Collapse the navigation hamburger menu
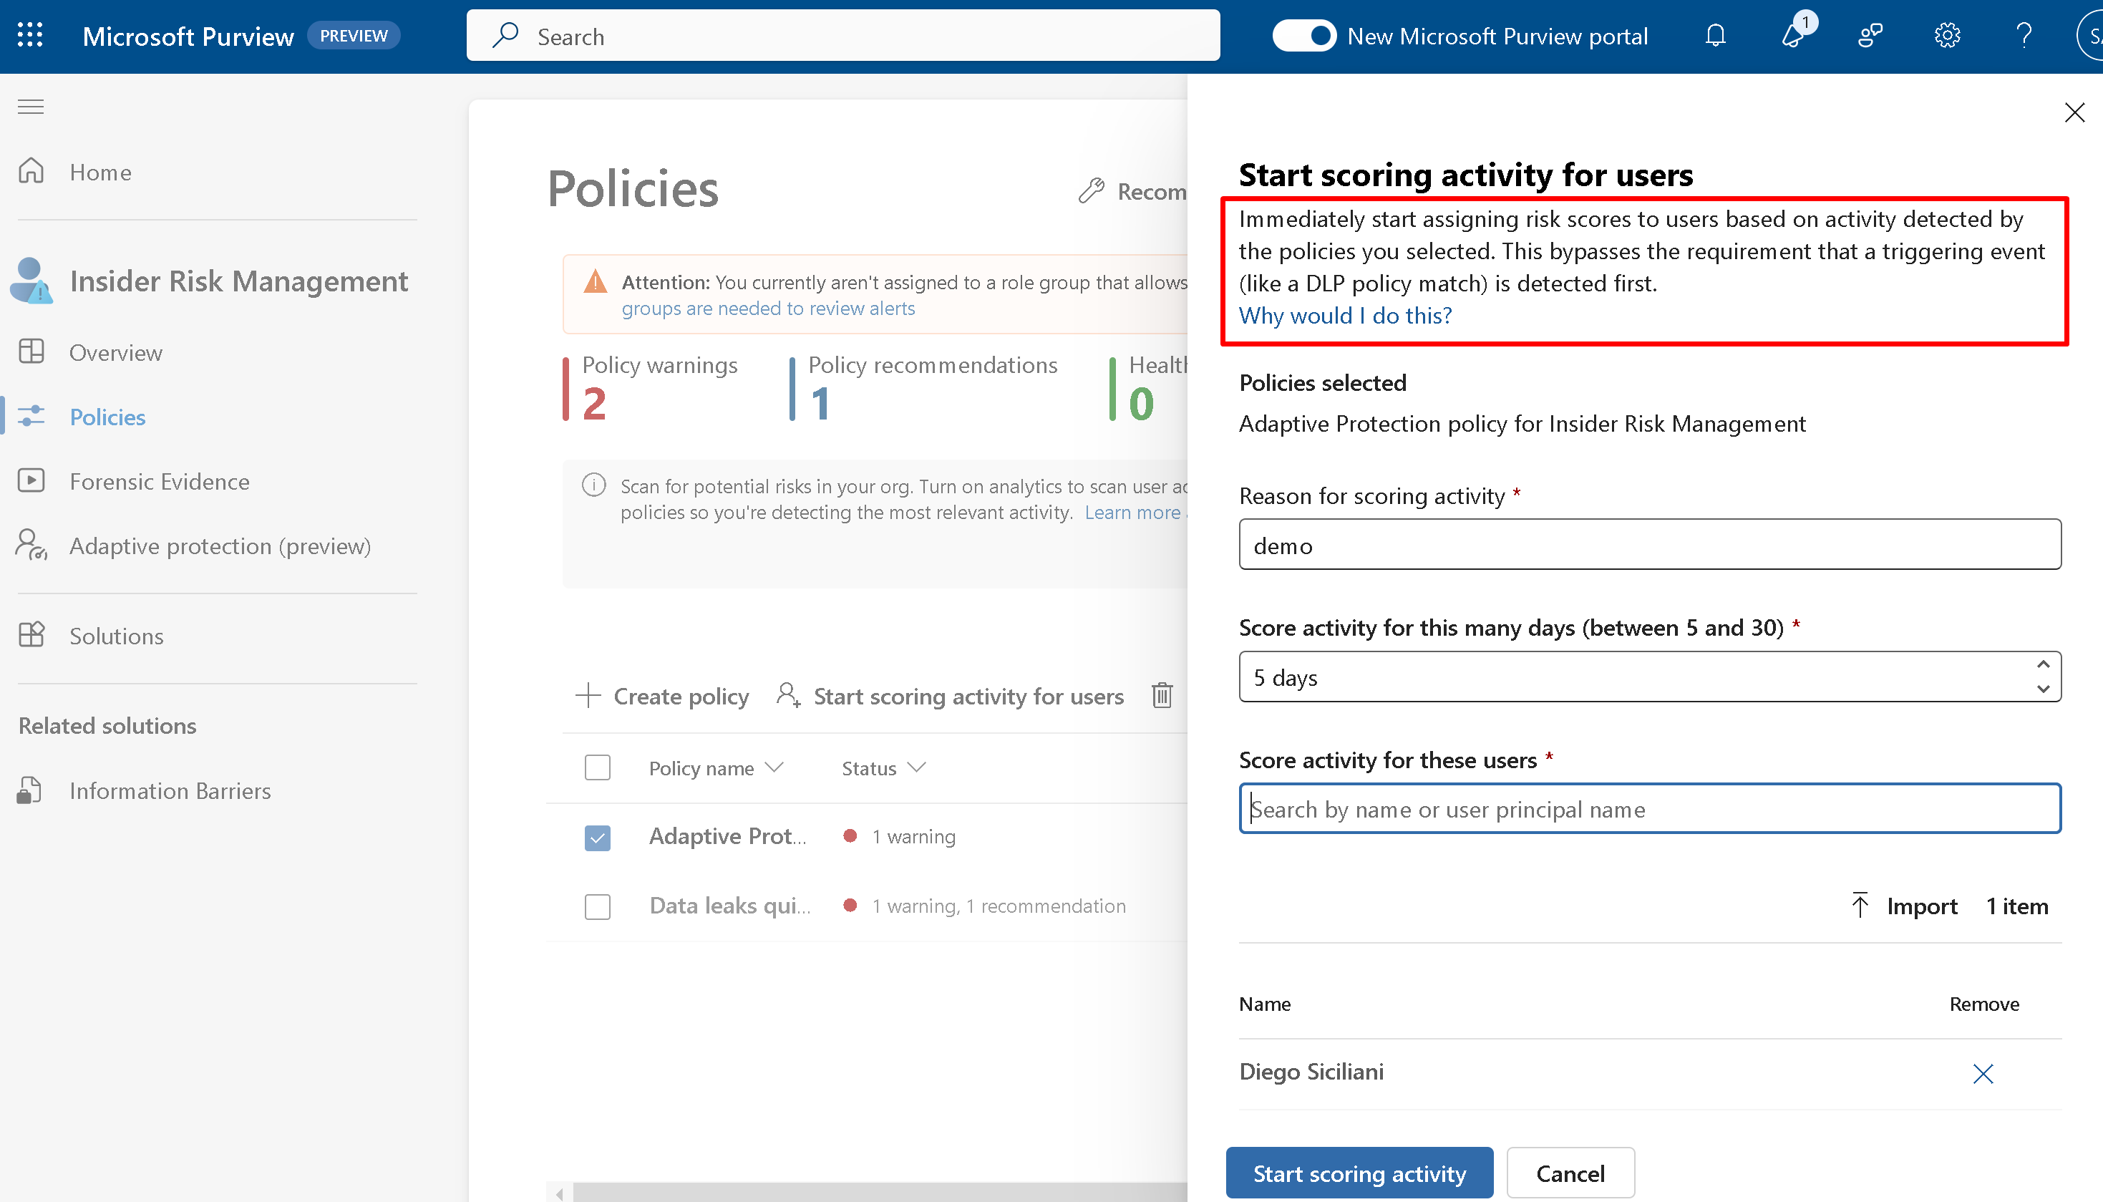Image resolution: width=2103 pixels, height=1202 pixels. click(31, 107)
